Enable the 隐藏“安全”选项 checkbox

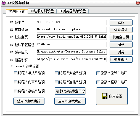[x=57, y=73]
